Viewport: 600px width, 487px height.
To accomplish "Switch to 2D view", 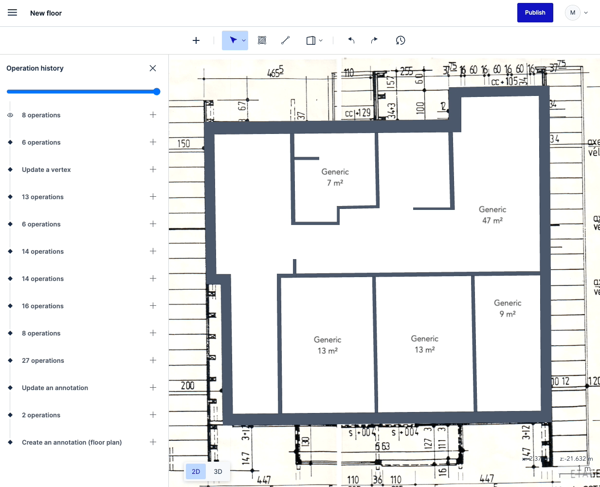I will point(196,471).
